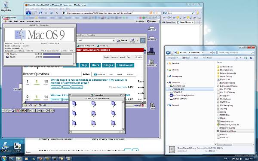Image resolution: width=258 pixels, height=161 pixels.
Task: Open the View menu in Mac OS menu bar
Action: pos(22,21)
